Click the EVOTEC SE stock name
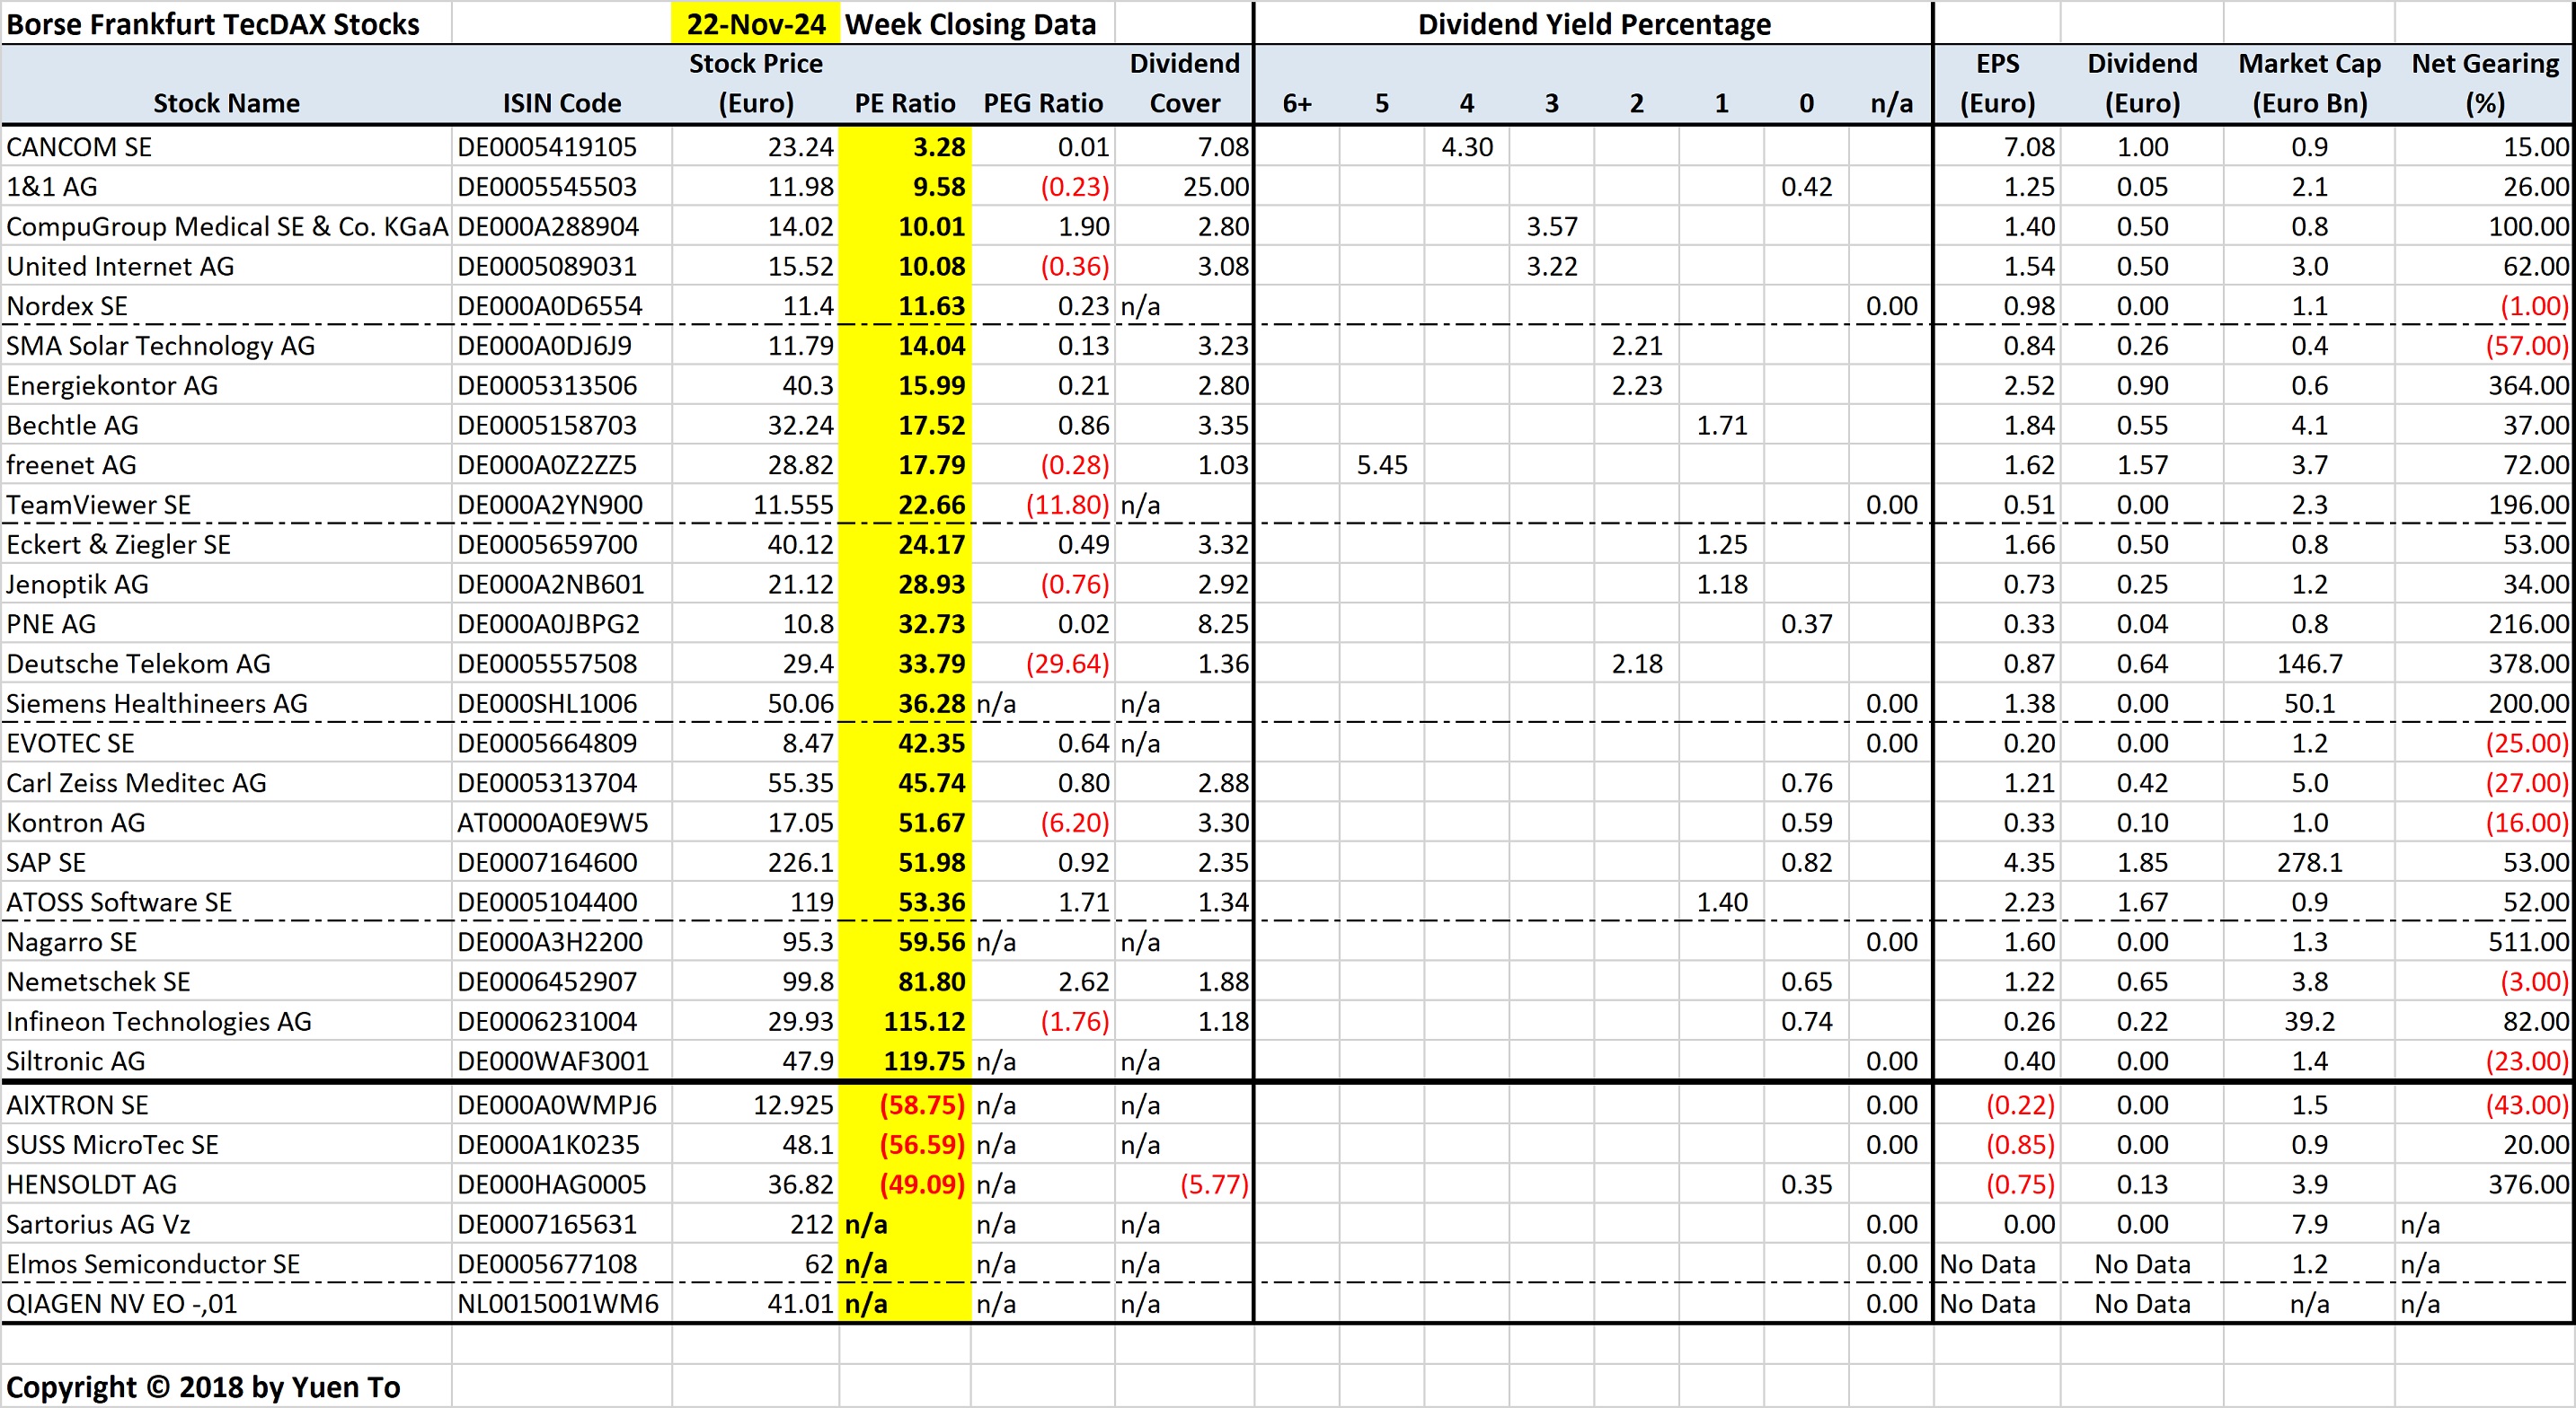The width and height of the screenshot is (2576, 1408). click(70, 744)
